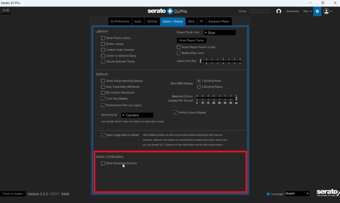Switch to DJ Preferences tab

[x=120, y=22]
